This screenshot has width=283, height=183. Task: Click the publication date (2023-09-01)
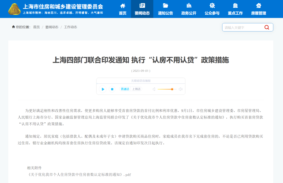pyautogui.click(x=141, y=71)
